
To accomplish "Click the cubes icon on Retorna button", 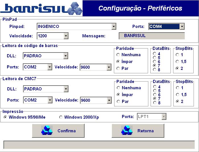I will click(x=127, y=130).
